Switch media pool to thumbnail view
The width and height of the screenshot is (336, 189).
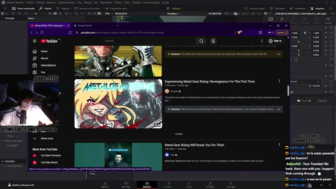tap(55, 13)
